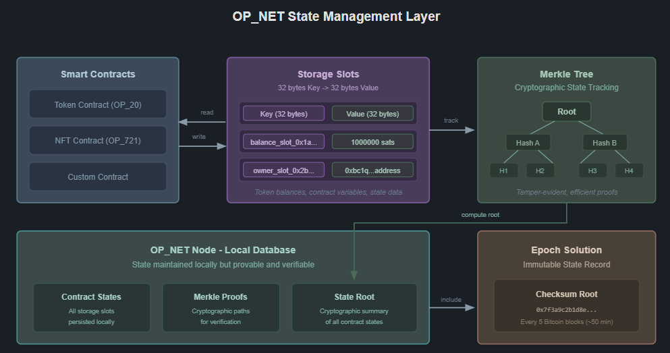This screenshot has height=353, width=670.
Task: Open the Merkle Proofs card
Action: tap(221, 308)
